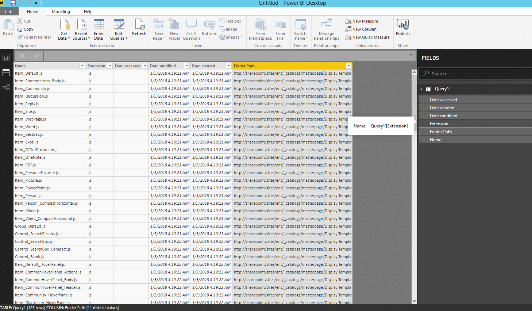Switch to Model view in left sidebar

(6, 88)
